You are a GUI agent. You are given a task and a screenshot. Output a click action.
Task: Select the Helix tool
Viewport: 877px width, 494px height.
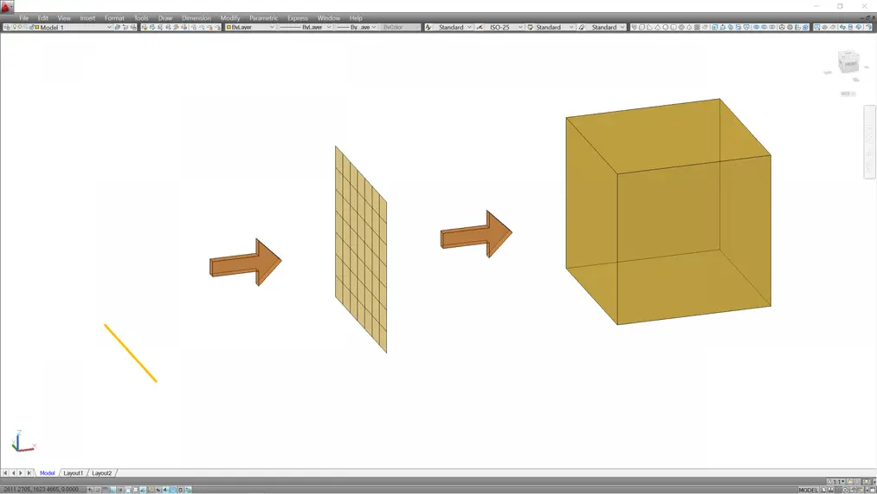coord(697,27)
